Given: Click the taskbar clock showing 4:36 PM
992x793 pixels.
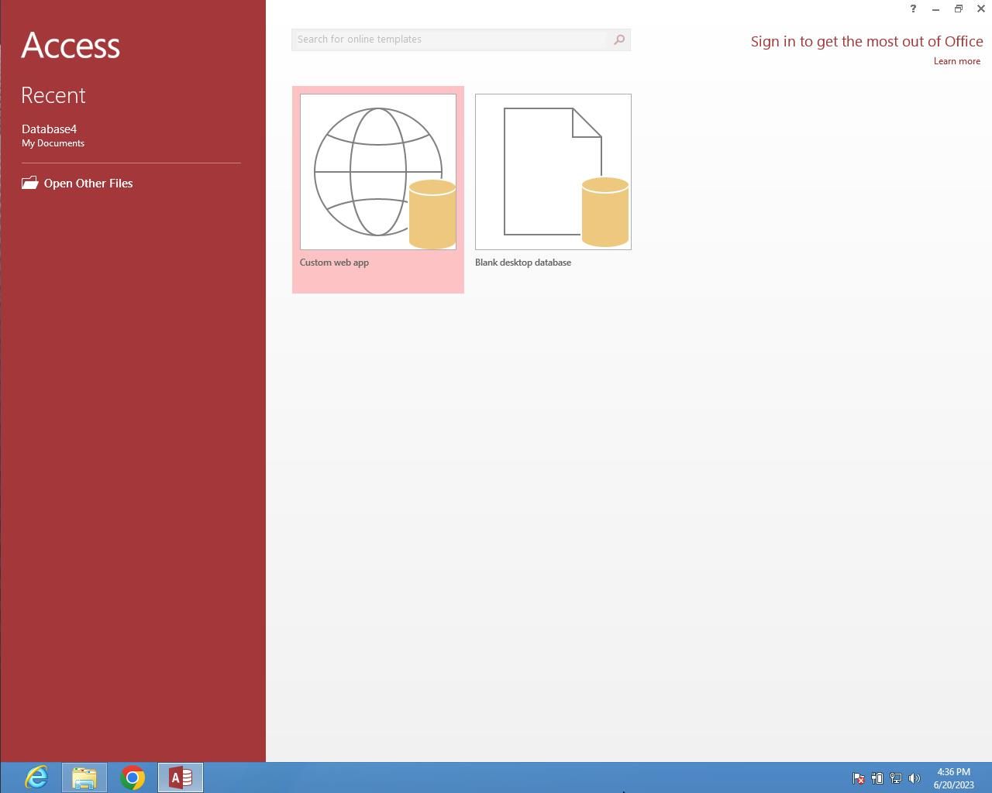Looking at the screenshot, I should click(x=953, y=778).
